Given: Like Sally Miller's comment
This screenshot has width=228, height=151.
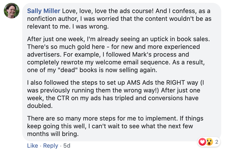Looking at the screenshot, I should 33,146.
